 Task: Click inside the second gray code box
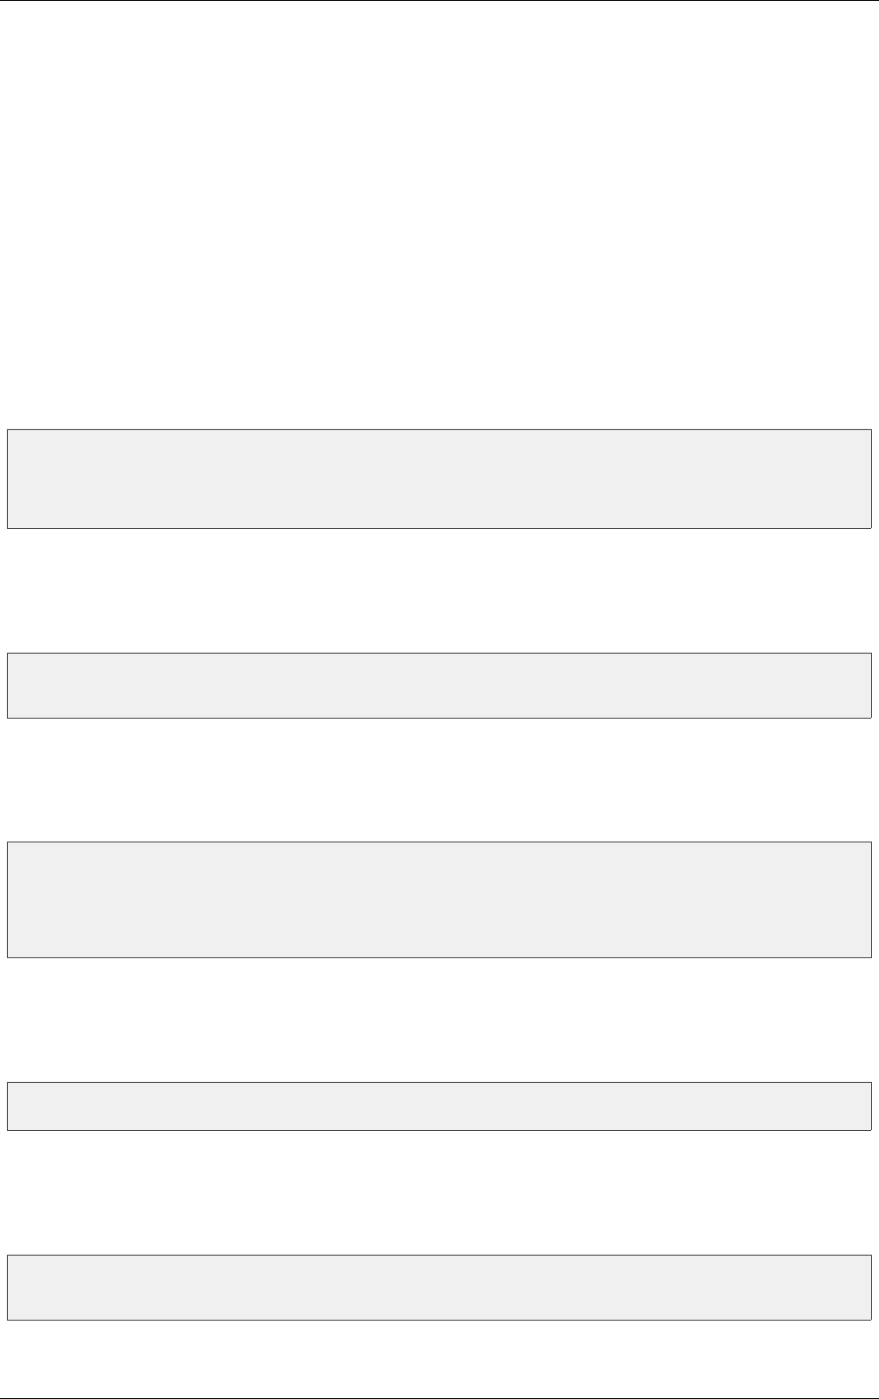click(x=439, y=686)
